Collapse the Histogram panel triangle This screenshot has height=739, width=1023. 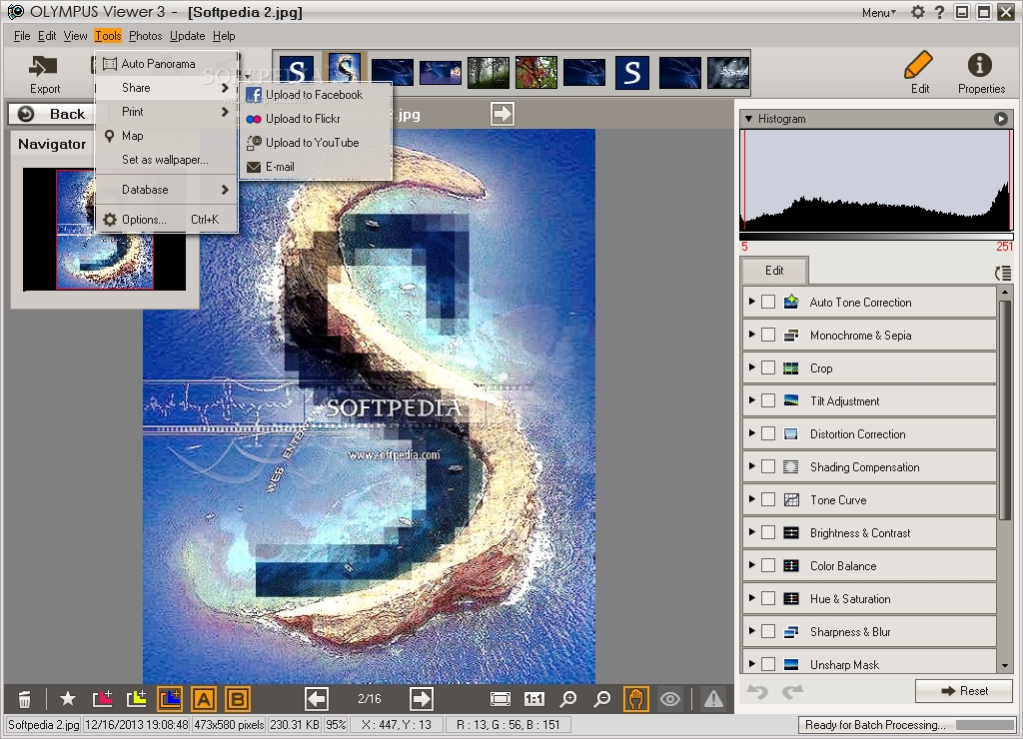[x=749, y=119]
